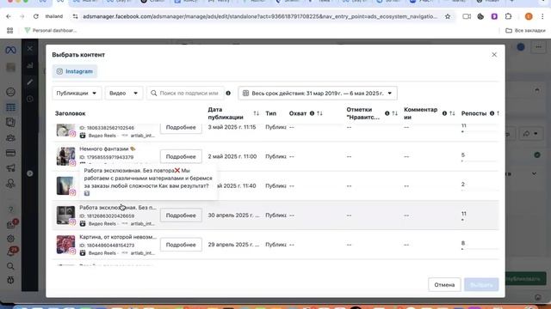Open the Personal dashboard bookmark

(51, 31)
